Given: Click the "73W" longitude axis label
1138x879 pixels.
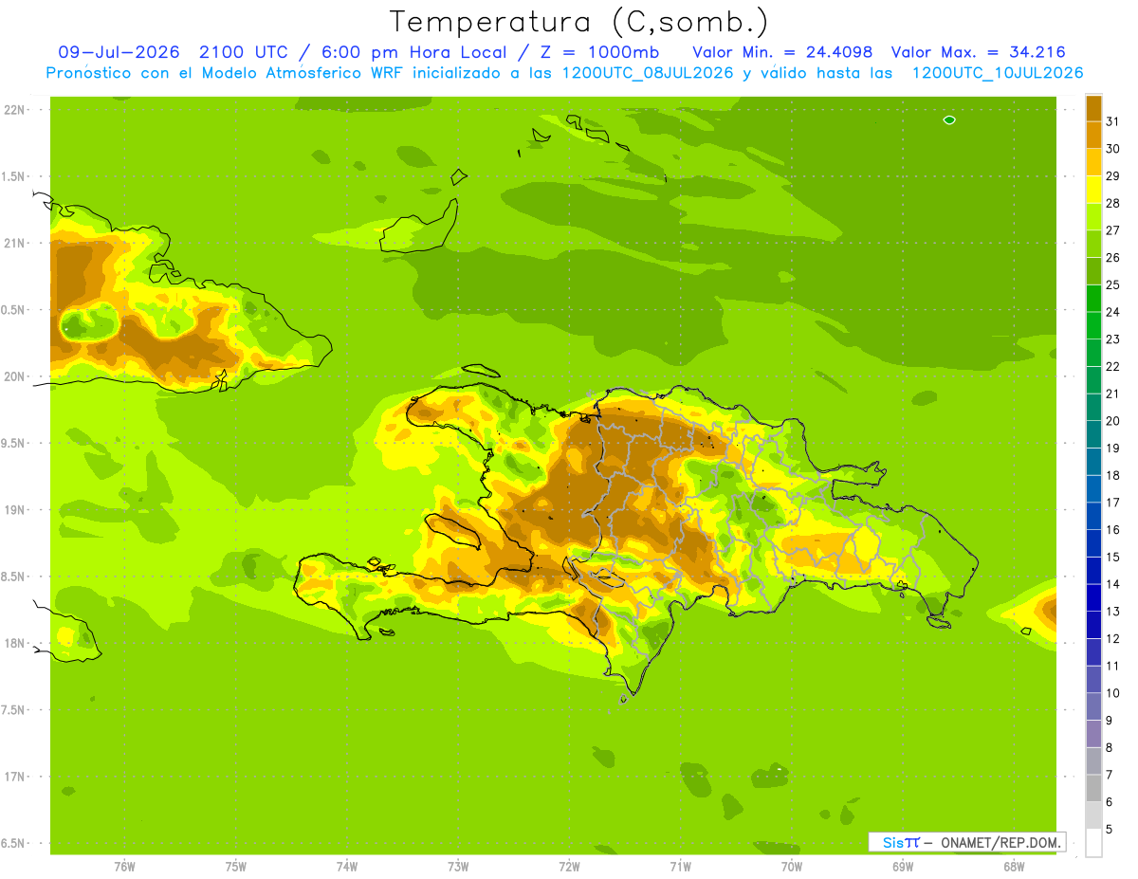Looking at the screenshot, I should coord(458,867).
